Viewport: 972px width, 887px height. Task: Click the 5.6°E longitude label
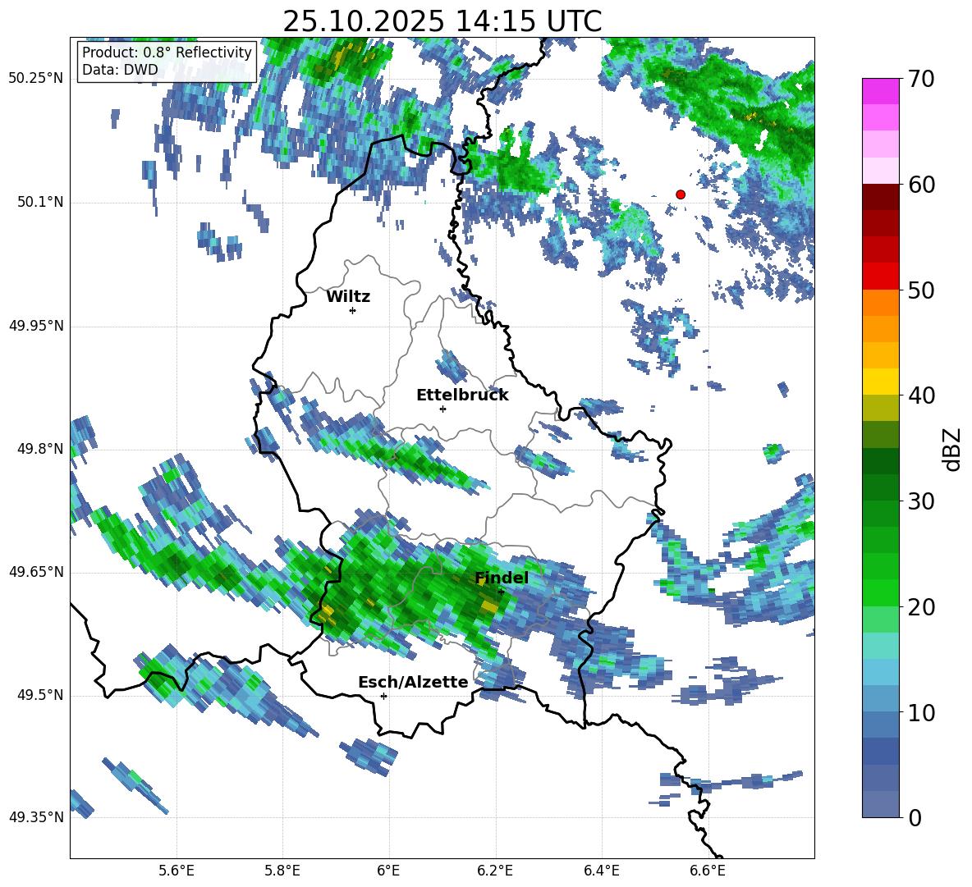[x=176, y=871]
